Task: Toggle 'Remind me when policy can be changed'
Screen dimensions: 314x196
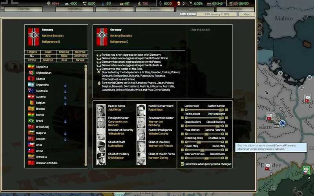Action: 182,164
